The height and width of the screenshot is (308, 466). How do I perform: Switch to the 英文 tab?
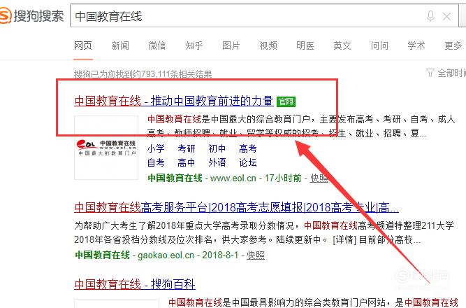(x=342, y=45)
